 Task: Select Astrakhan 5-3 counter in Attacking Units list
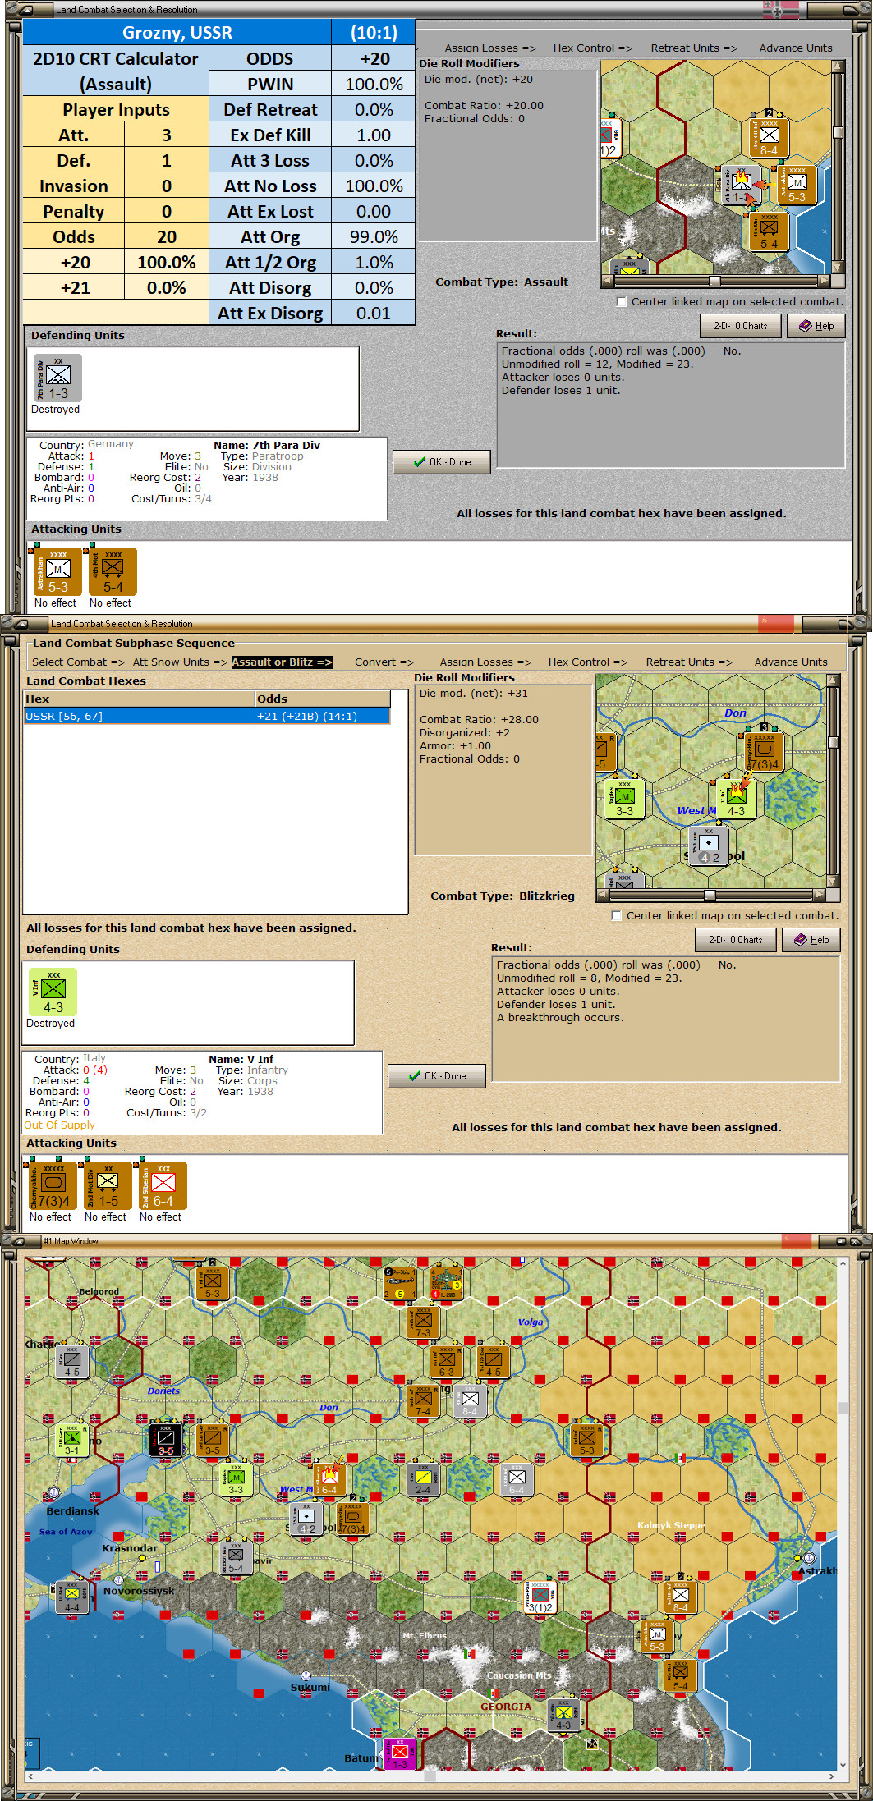[x=57, y=571]
